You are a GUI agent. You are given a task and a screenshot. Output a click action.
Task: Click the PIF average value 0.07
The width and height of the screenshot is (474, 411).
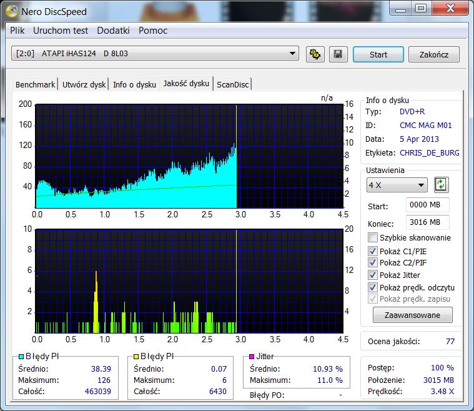pyautogui.click(x=219, y=369)
